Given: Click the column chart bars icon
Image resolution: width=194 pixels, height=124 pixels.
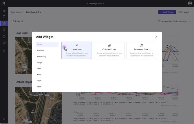Looking at the screenshot, I should 109,45.
